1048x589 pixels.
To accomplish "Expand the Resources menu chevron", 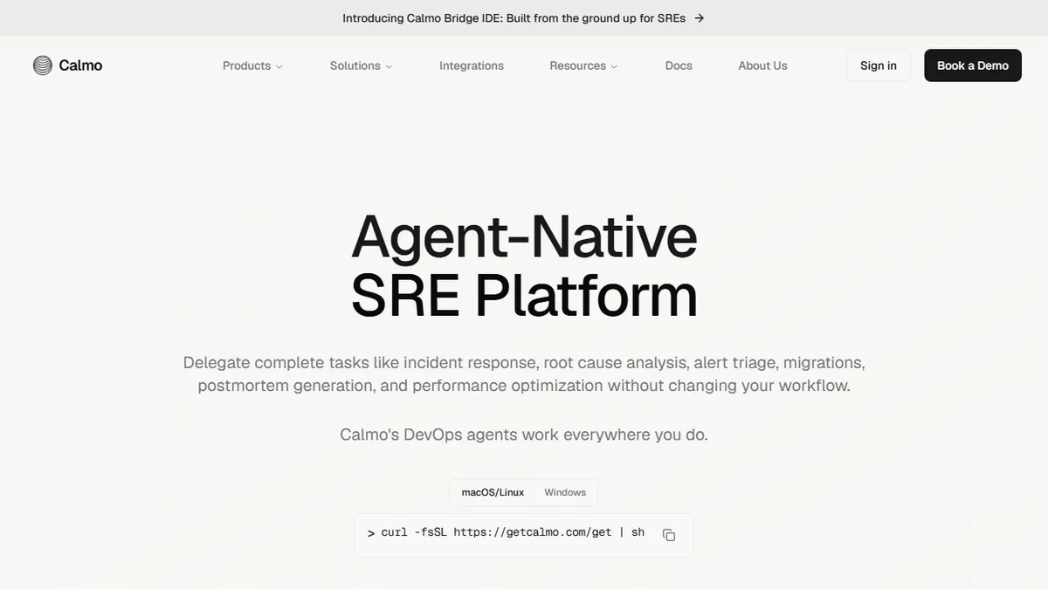I will coord(614,66).
